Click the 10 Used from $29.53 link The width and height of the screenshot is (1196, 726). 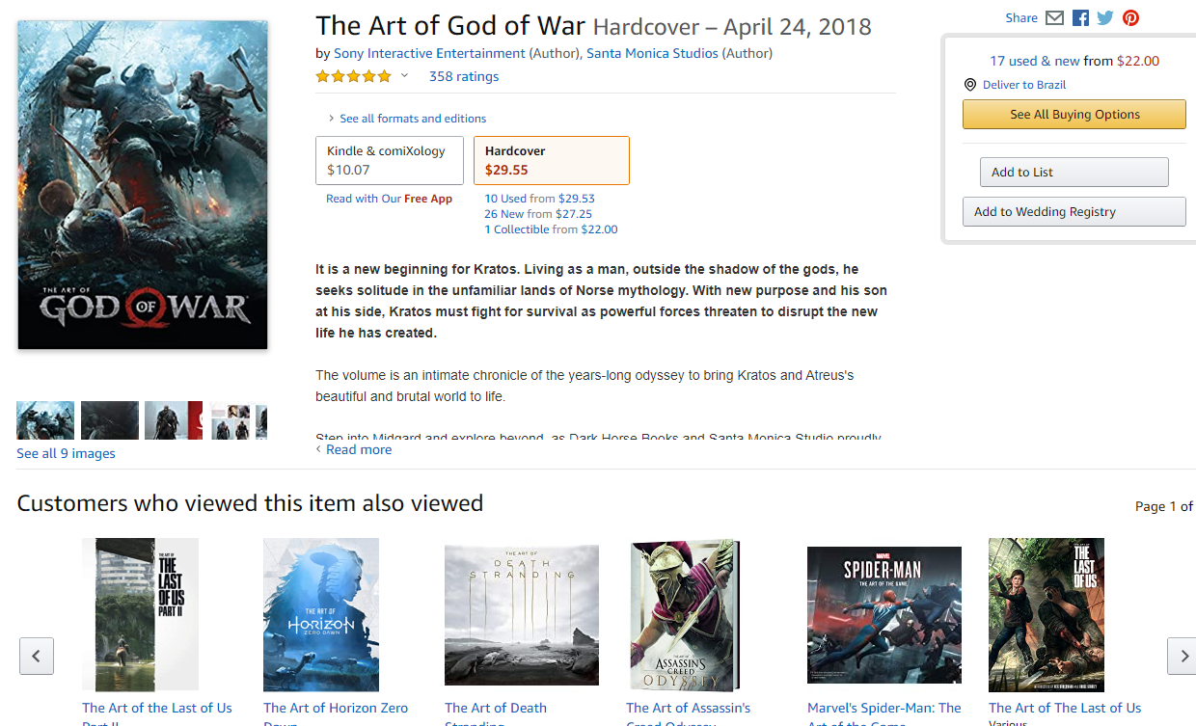point(539,199)
